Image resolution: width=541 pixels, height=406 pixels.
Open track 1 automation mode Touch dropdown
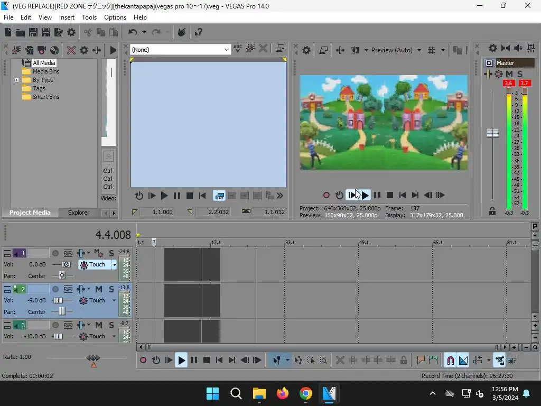114,265
